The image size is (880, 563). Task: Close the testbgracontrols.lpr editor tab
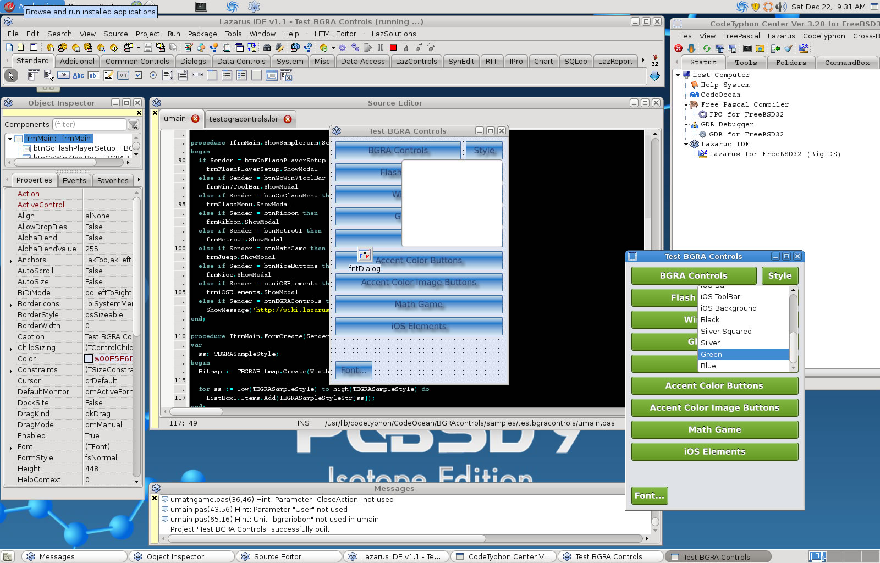coord(288,119)
